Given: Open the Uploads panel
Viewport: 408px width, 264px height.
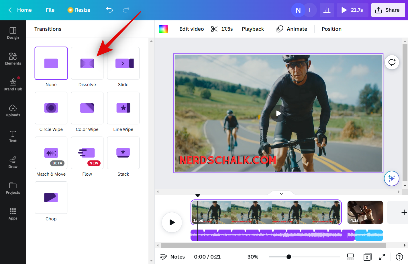Looking at the screenshot, I should pos(13,110).
